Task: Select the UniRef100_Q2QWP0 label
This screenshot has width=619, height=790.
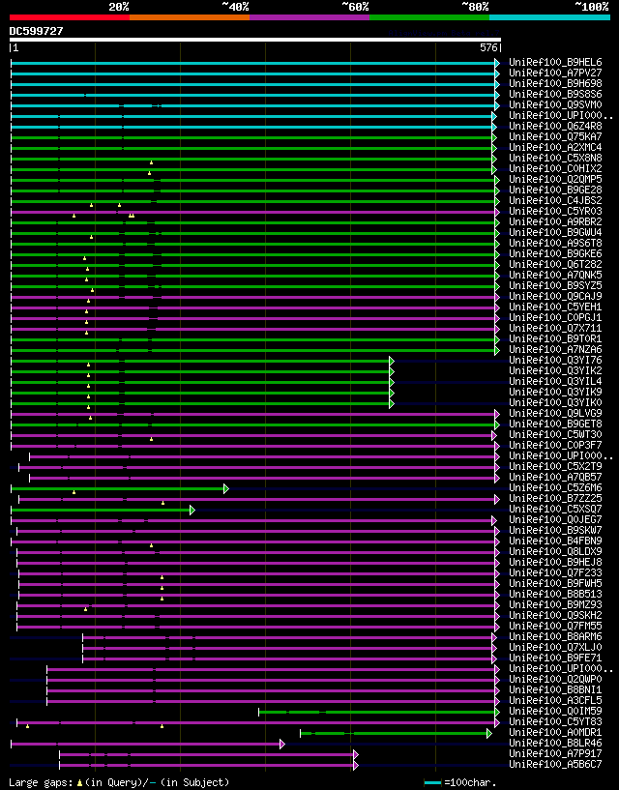Action: coord(555,679)
